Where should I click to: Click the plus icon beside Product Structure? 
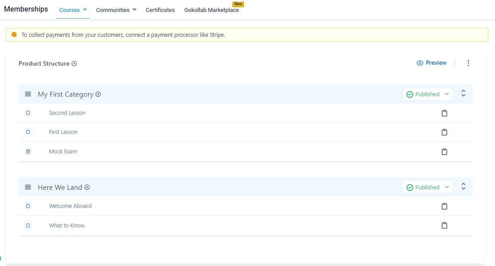coord(74,63)
